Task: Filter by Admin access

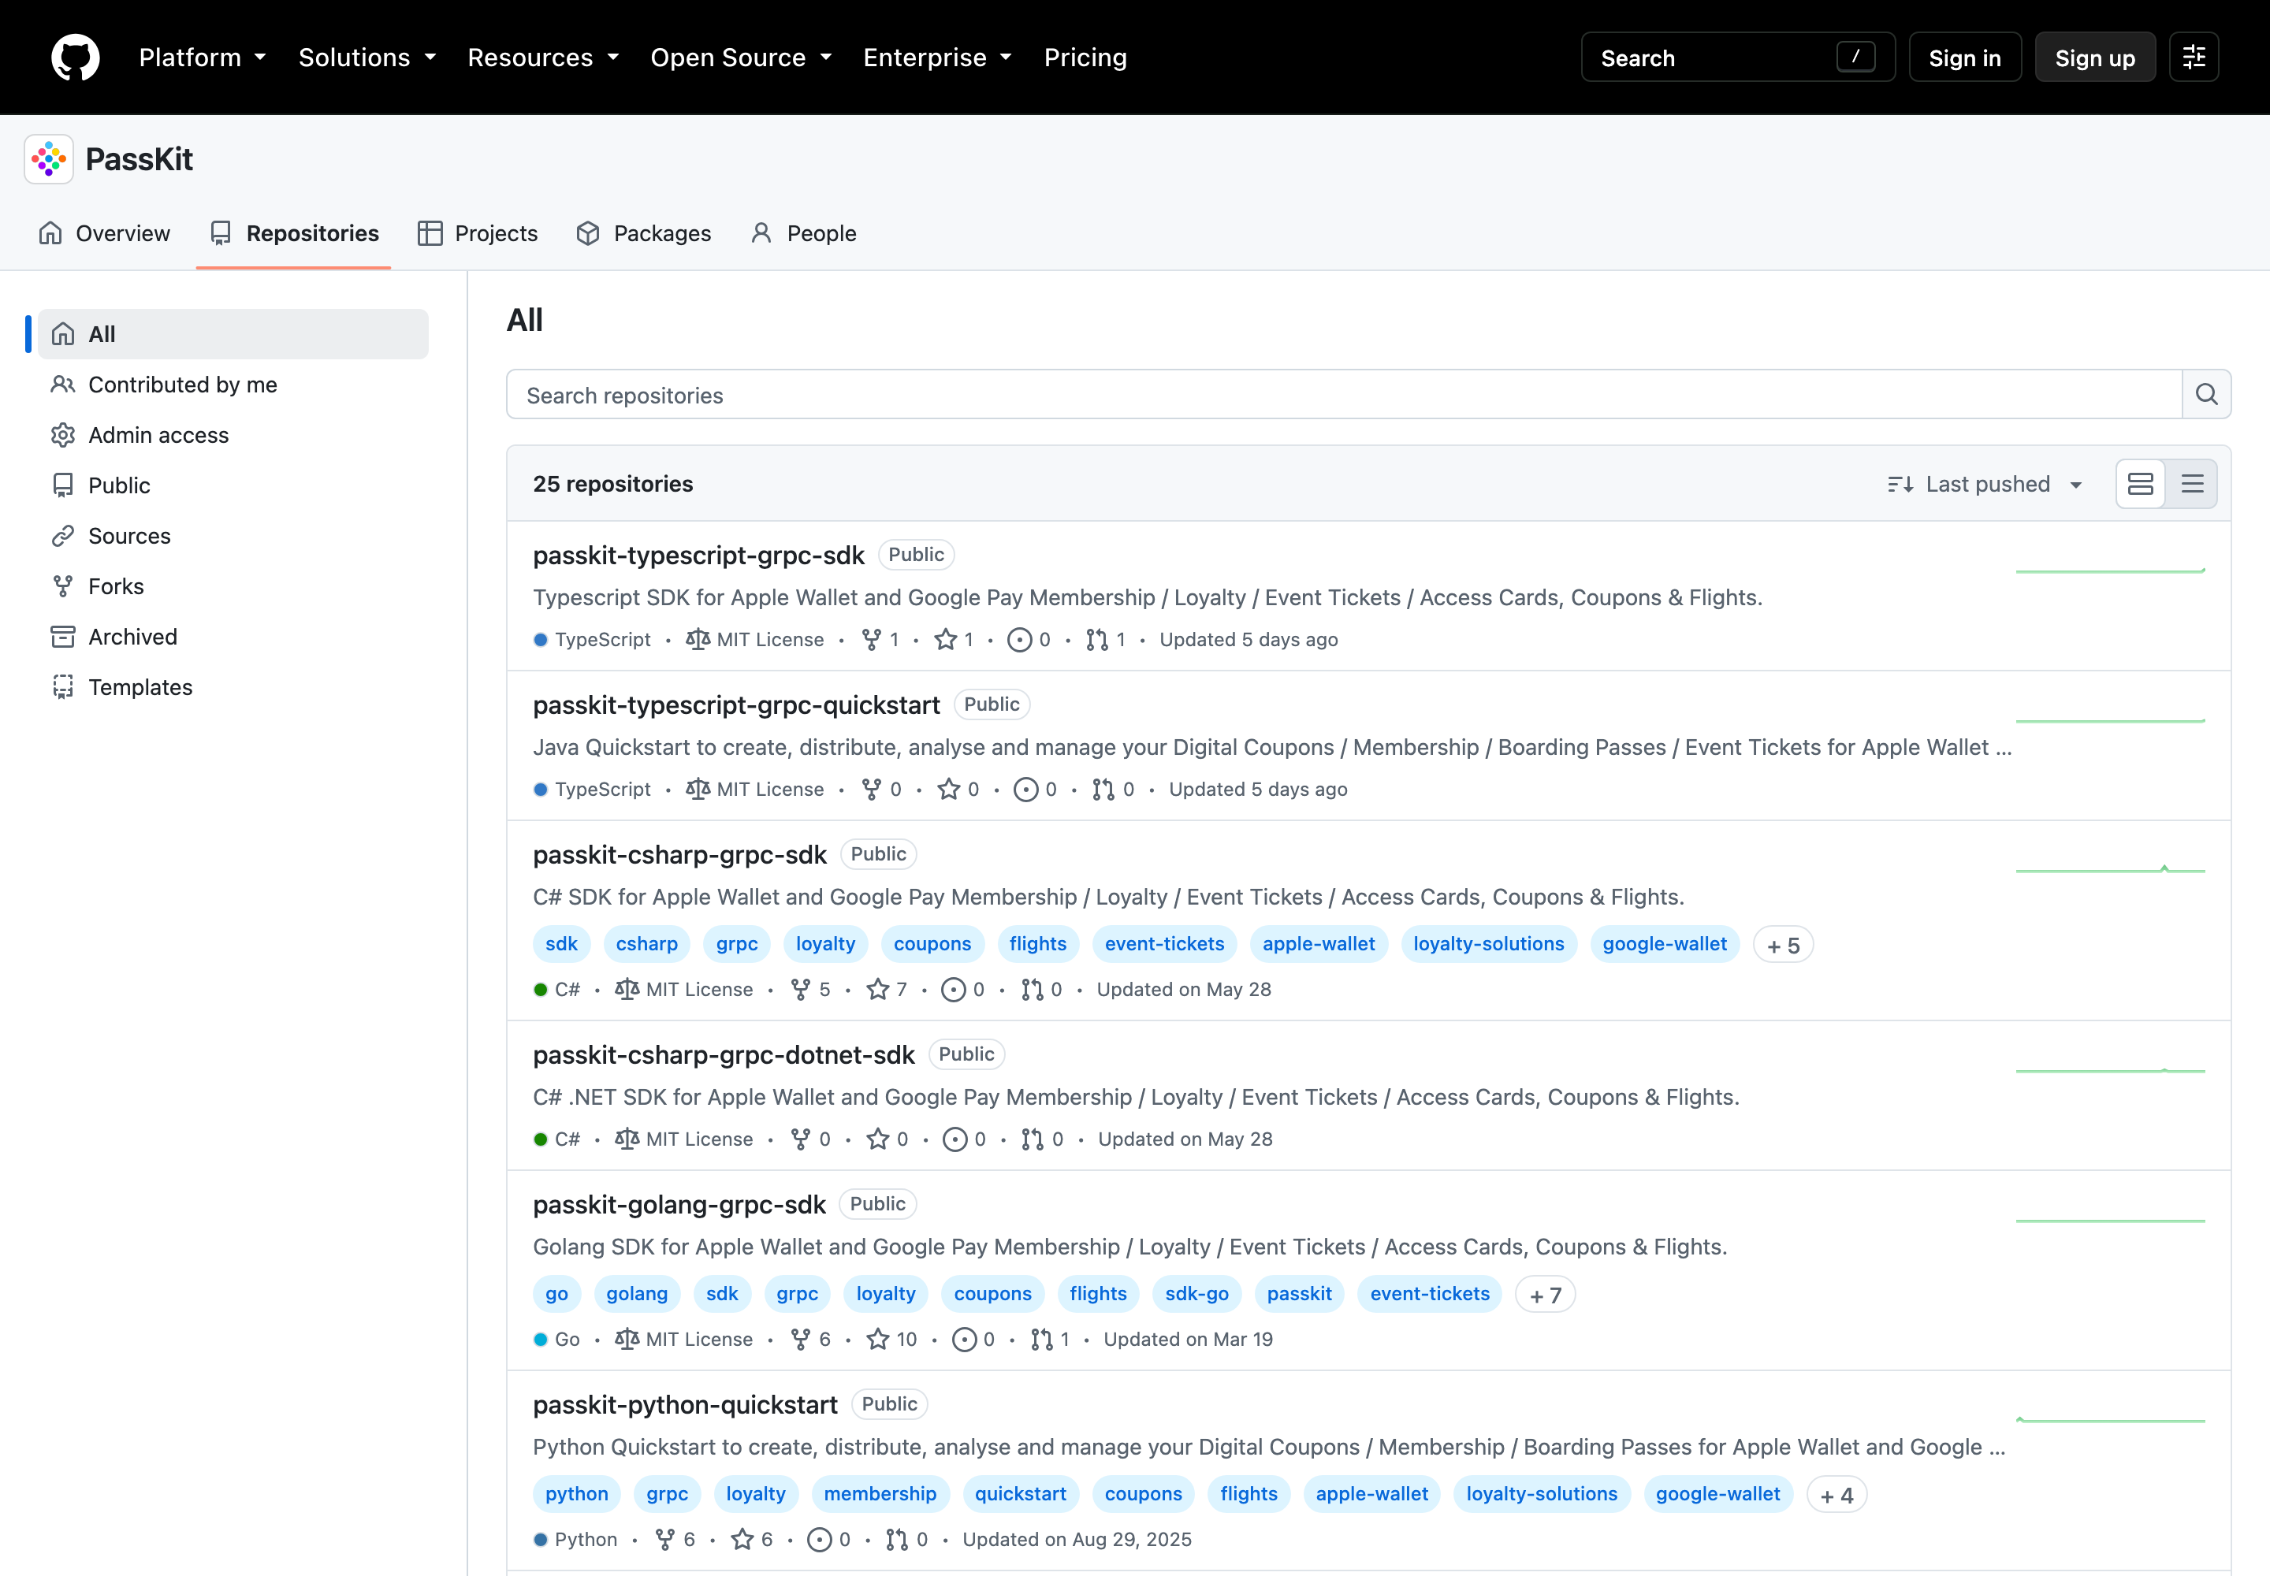Action: 233,434
